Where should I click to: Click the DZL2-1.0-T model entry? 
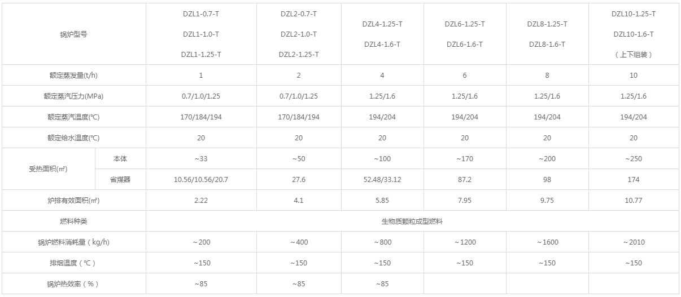pos(298,34)
